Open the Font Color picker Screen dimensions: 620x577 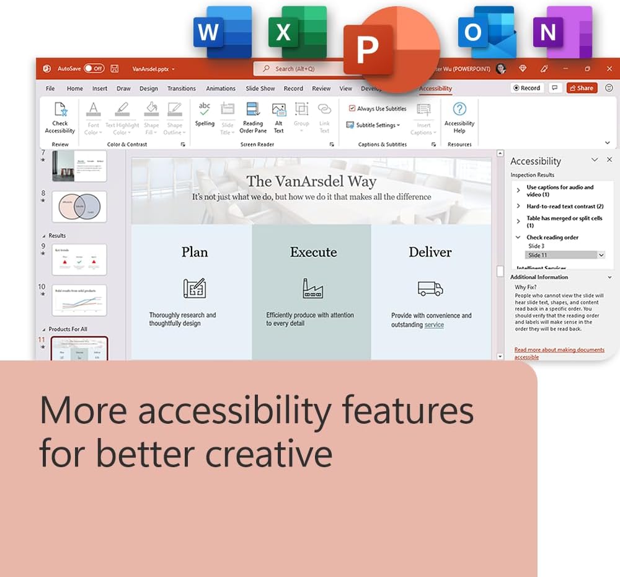[x=93, y=119]
